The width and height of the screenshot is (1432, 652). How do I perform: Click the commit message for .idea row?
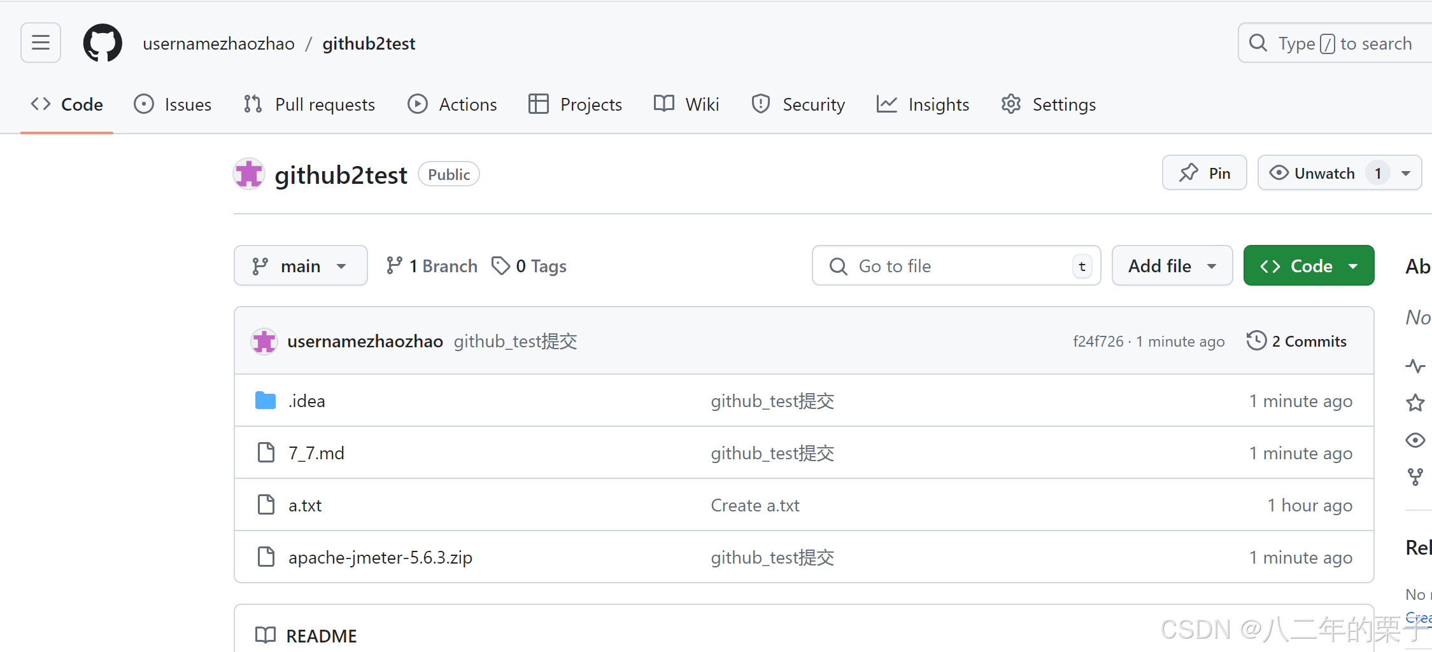tap(772, 401)
